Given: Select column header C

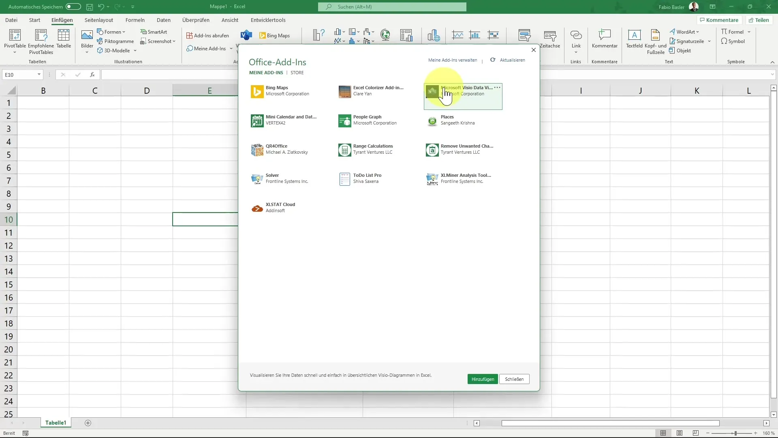Looking at the screenshot, I should pyautogui.click(x=95, y=90).
